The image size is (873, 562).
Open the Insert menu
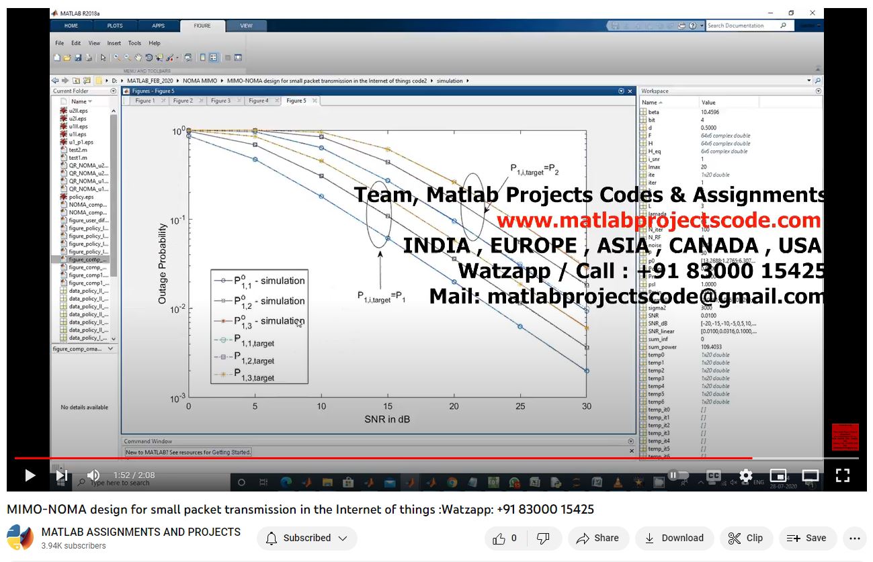[x=114, y=43]
